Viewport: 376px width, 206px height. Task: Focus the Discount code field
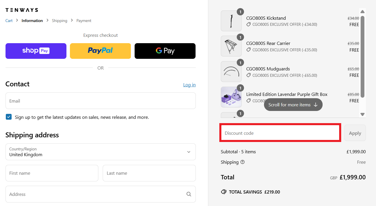point(280,133)
